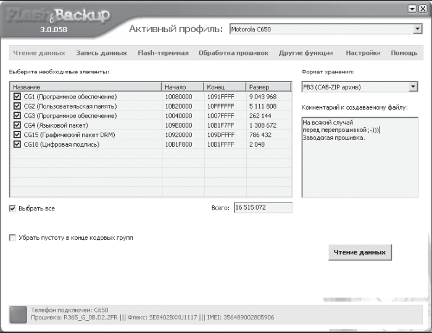This screenshot has width=432, height=333.
Task: Open the Активный профиль dropdown
Action: pyautogui.click(x=417, y=29)
